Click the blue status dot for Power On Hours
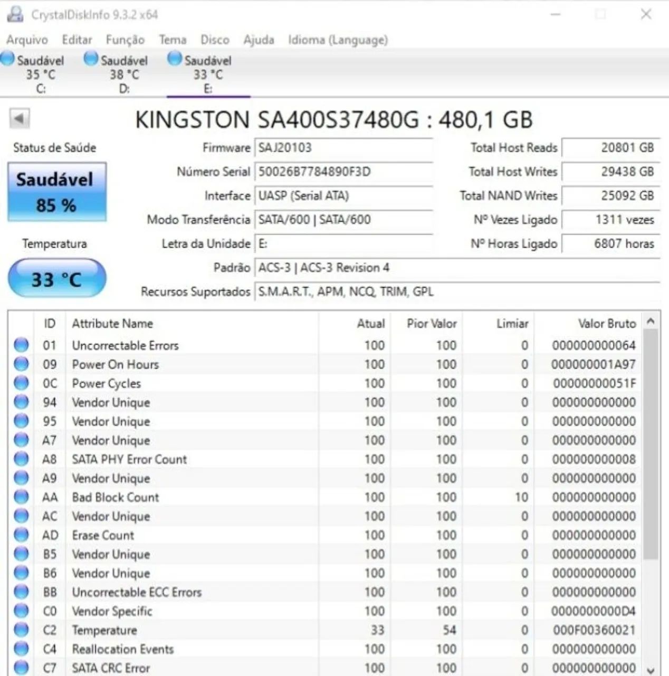 21,364
